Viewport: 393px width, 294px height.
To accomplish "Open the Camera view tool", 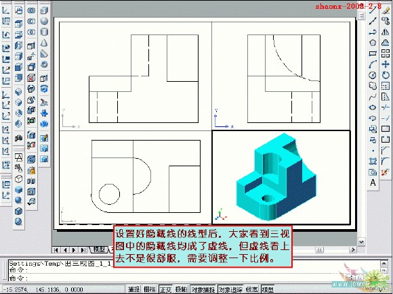I will [18, 137].
